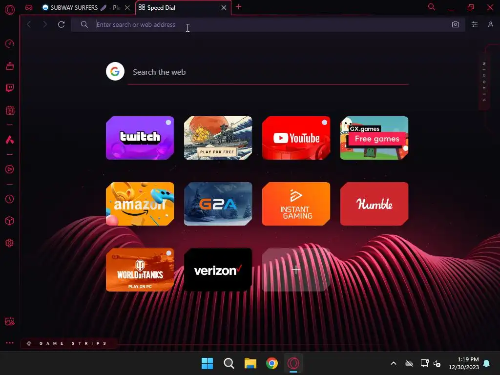Open the Verizon speed dial tile
This screenshot has height=375, width=500.
click(x=218, y=270)
